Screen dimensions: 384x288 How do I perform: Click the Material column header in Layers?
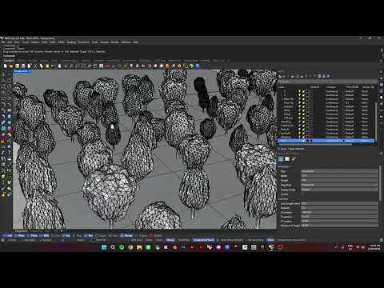(x=314, y=87)
